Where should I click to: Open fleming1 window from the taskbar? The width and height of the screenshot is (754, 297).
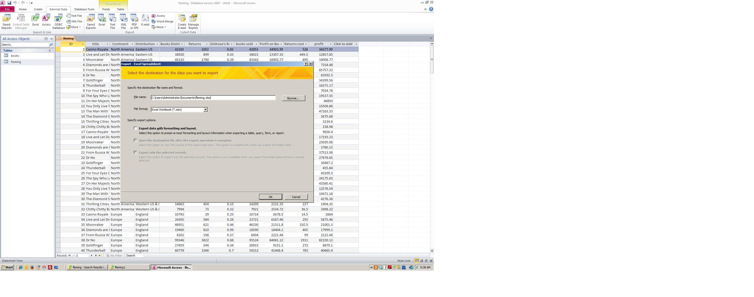coord(129,268)
